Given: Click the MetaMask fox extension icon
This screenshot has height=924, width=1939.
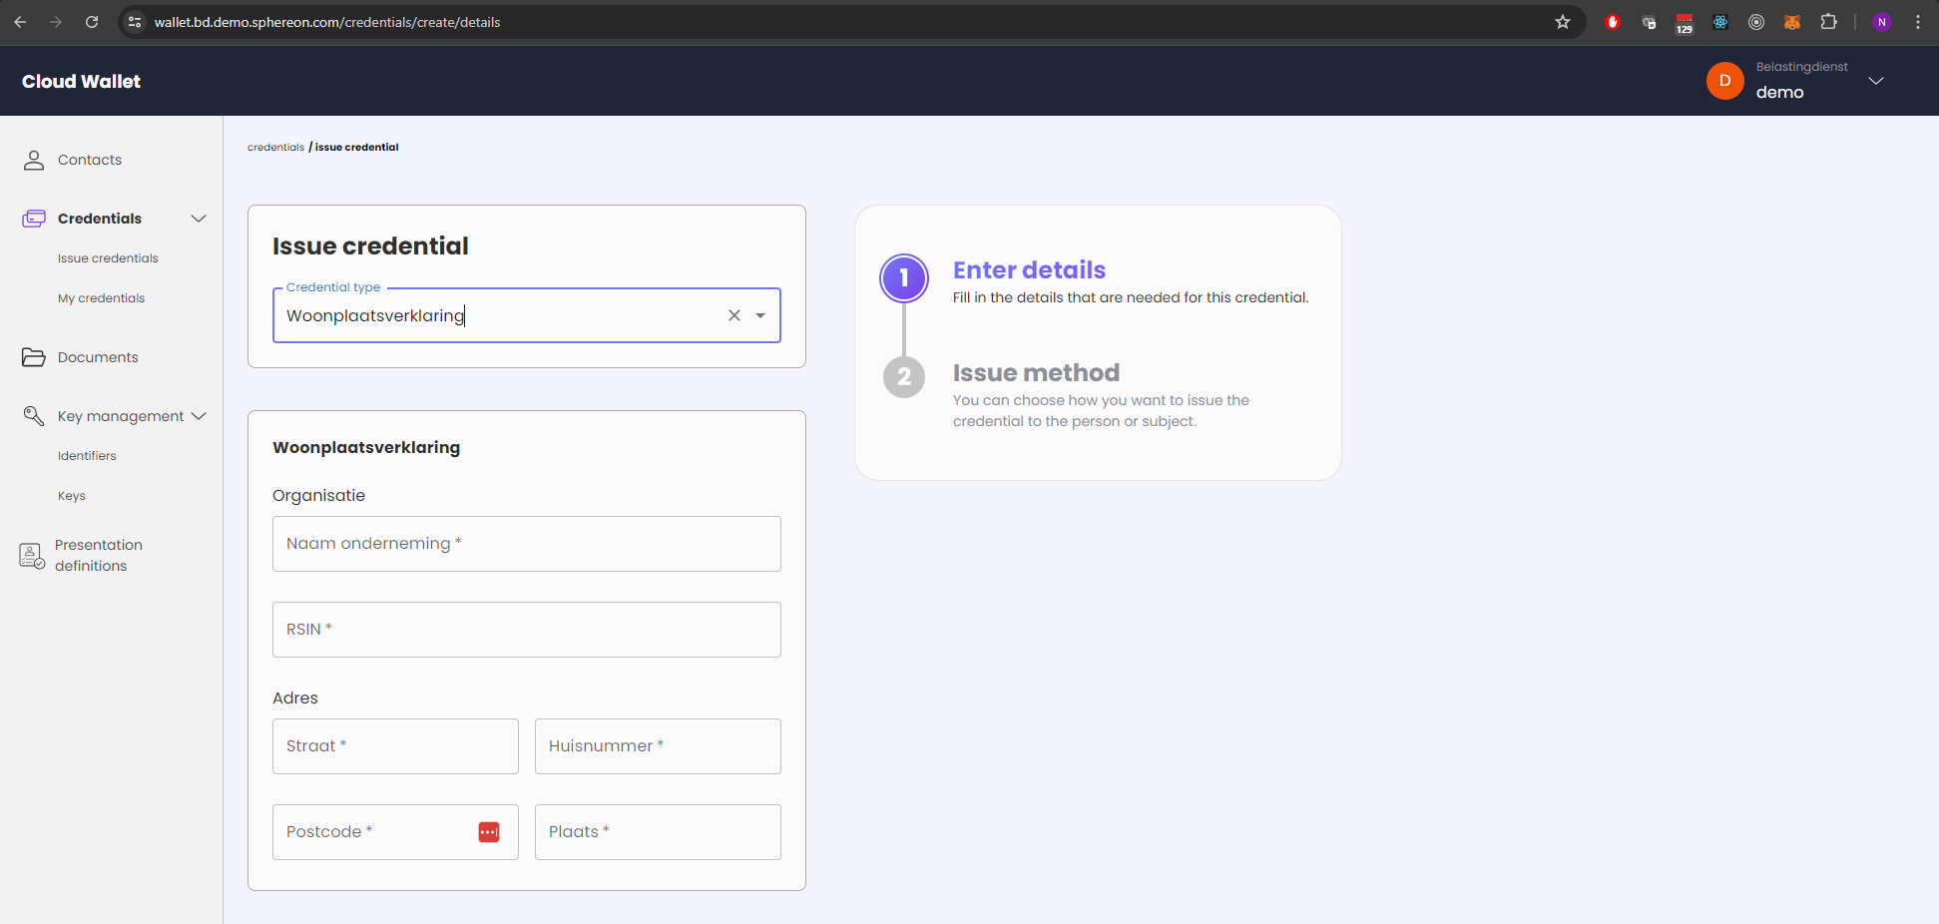Looking at the screenshot, I should point(1792,22).
